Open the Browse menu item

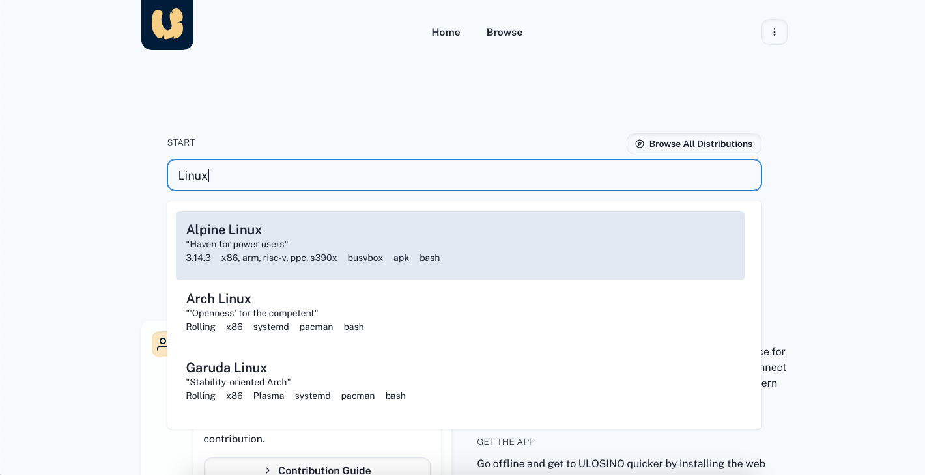[x=504, y=32]
